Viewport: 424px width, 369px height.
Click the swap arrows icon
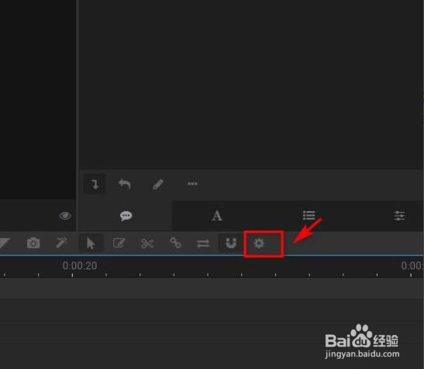(203, 244)
